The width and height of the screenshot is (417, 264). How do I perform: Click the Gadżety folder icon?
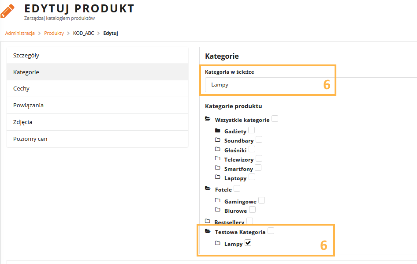(217, 131)
